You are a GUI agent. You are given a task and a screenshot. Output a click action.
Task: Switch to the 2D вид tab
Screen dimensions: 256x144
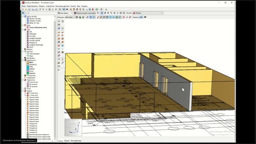(67, 141)
